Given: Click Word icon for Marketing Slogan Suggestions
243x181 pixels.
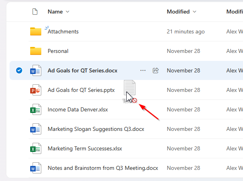Looking at the screenshot, I should [36, 129].
